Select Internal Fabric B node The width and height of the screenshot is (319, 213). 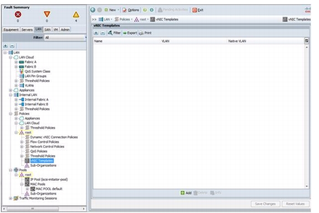37,104
